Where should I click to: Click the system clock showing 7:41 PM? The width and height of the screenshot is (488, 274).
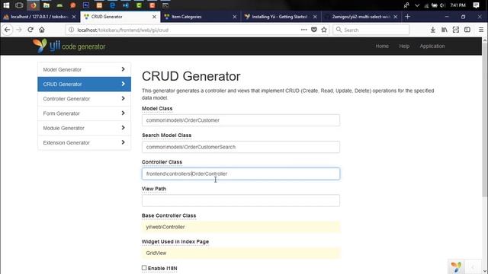point(457,5)
